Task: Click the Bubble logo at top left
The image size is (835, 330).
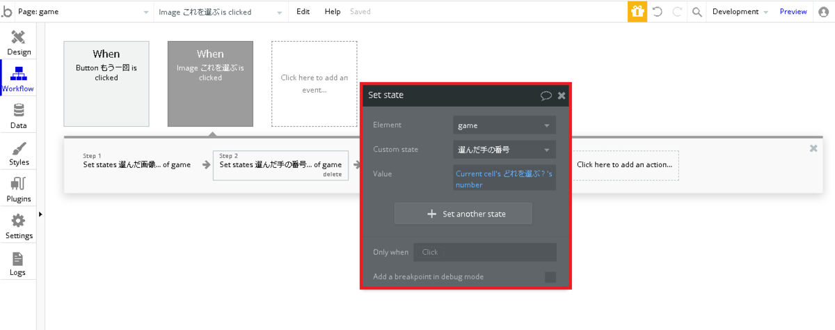Action: coord(7,12)
